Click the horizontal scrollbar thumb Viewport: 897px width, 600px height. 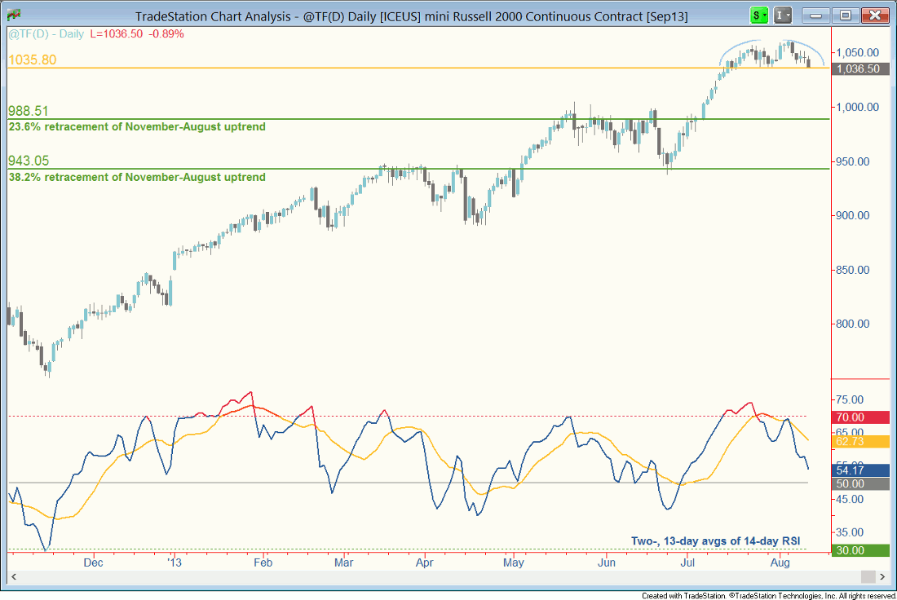pyautogui.click(x=869, y=576)
